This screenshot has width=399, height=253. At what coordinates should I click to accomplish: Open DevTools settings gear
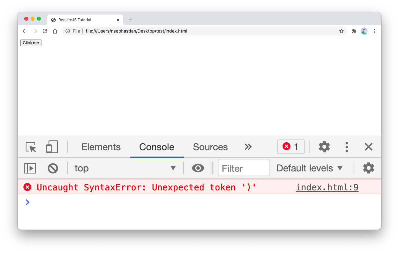(x=324, y=147)
